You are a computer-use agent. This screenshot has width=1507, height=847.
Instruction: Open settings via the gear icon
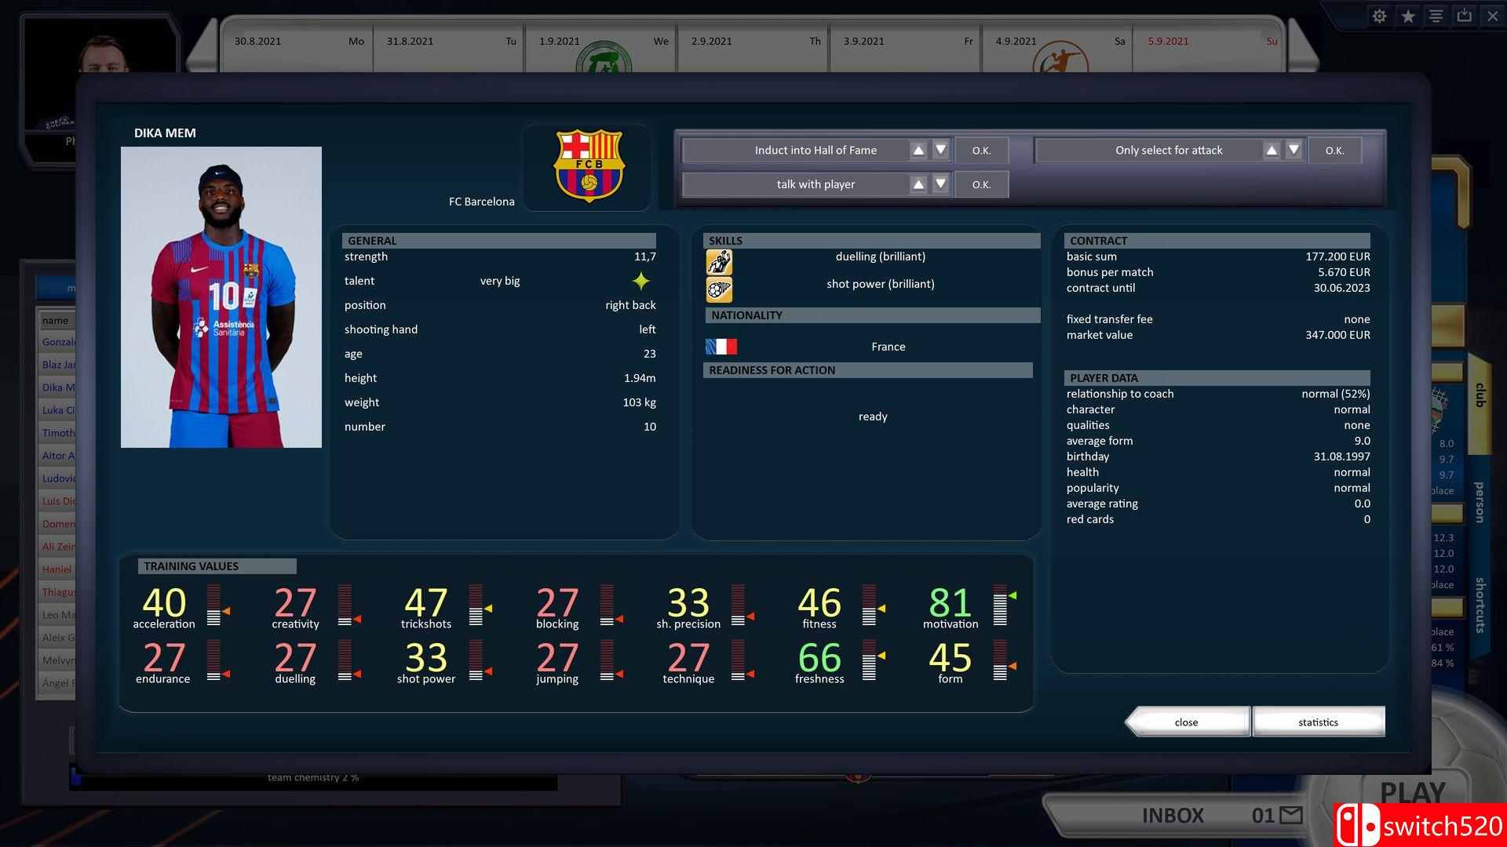(x=1379, y=16)
